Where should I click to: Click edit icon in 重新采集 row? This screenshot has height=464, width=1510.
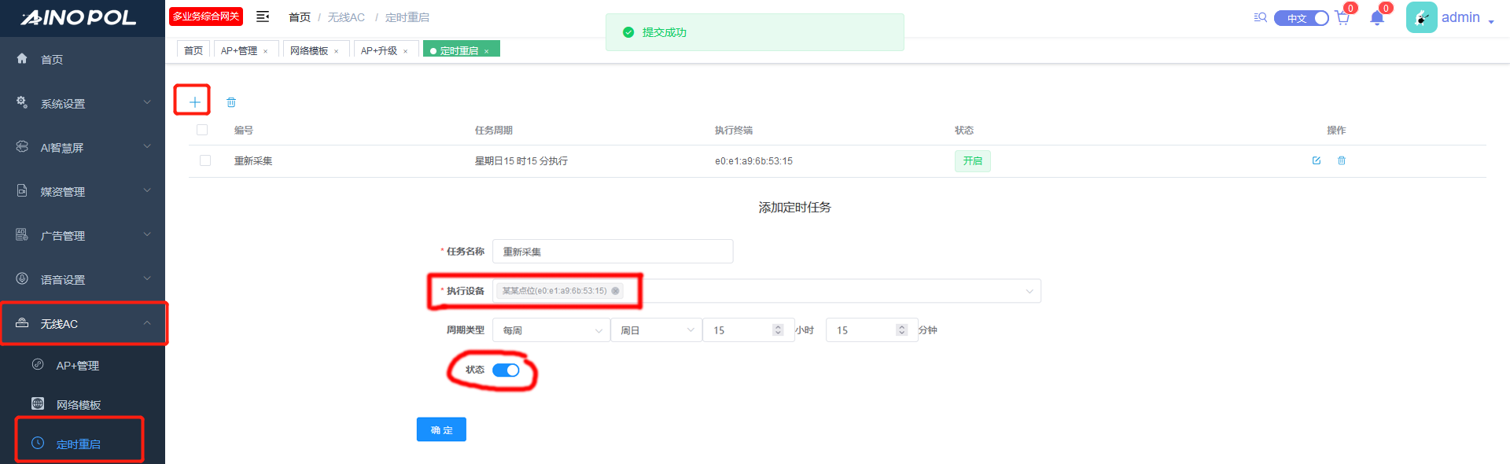click(1317, 160)
